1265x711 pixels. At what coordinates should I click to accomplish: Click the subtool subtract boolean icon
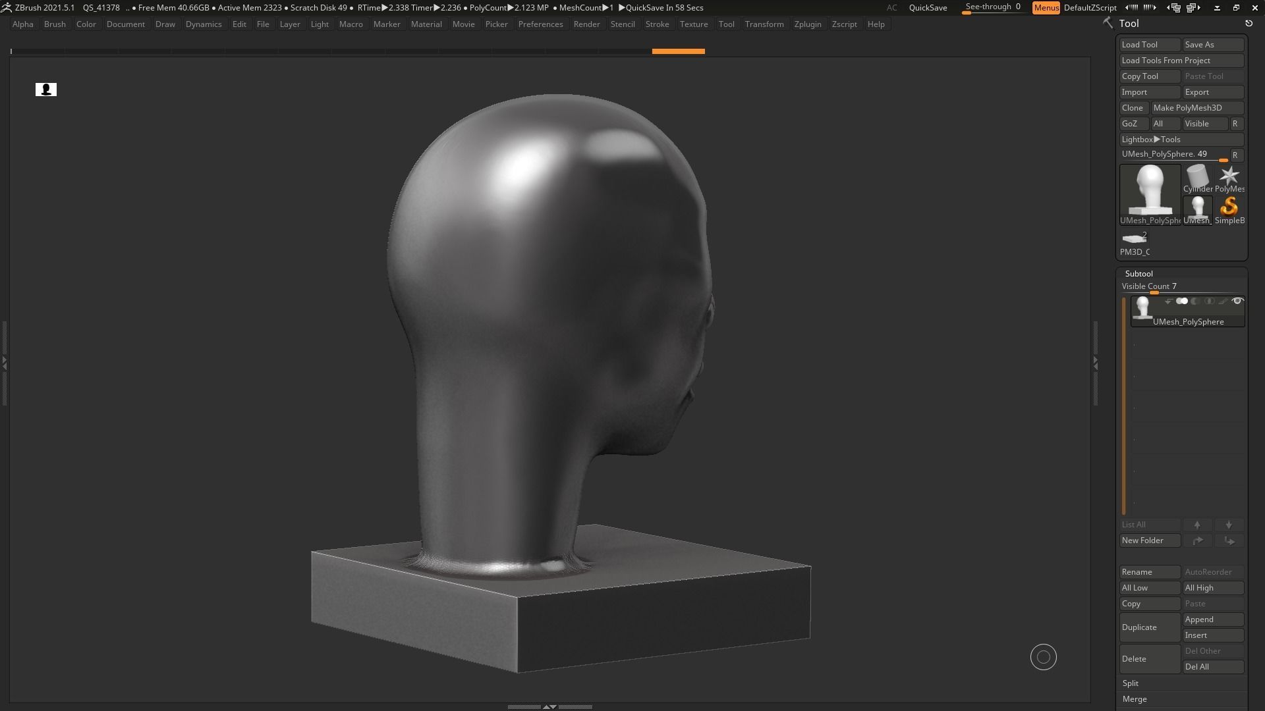point(1195,302)
